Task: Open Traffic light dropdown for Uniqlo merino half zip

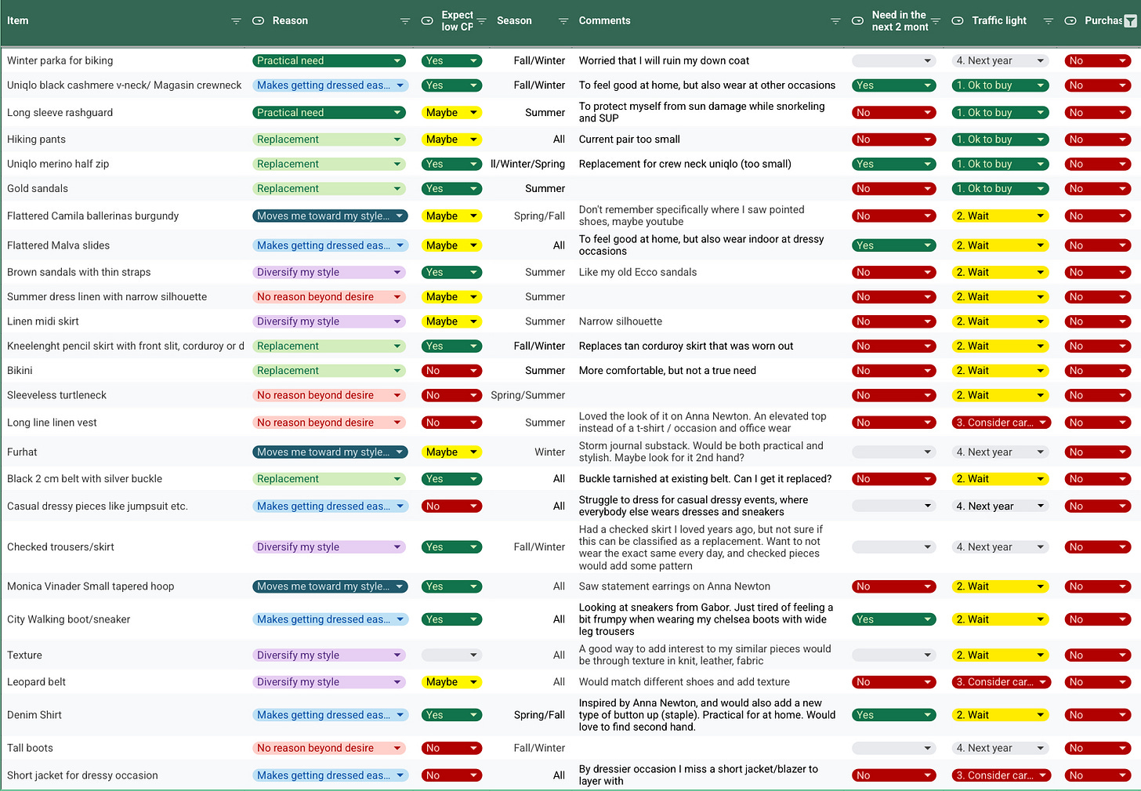Action: coord(1001,164)
